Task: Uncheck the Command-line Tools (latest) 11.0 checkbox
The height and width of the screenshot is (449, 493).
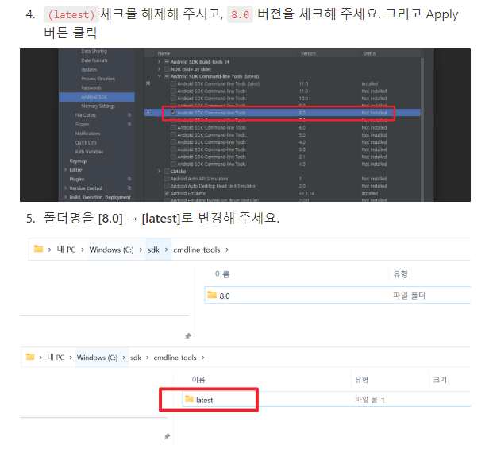Action: click(x=173, y=83)
